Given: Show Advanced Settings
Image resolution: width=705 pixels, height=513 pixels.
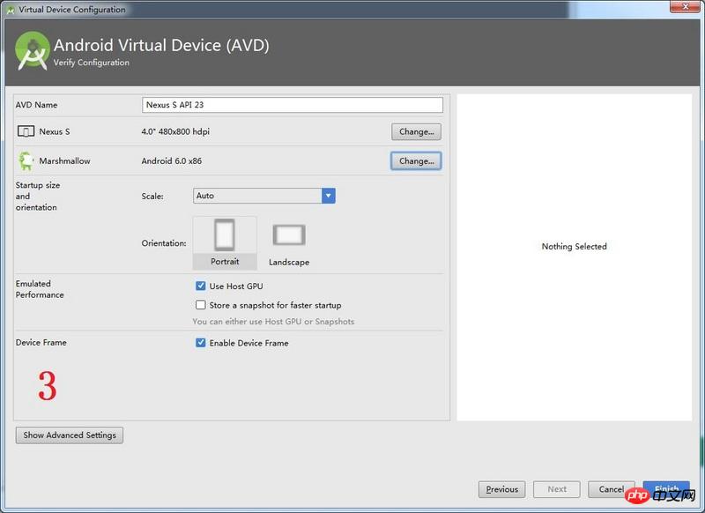Looking at the screenshot, I should [70, 435].
